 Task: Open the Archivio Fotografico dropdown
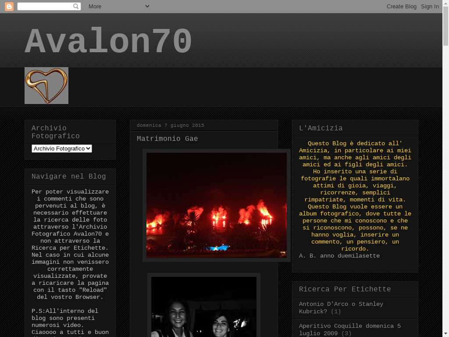(61, 148)
